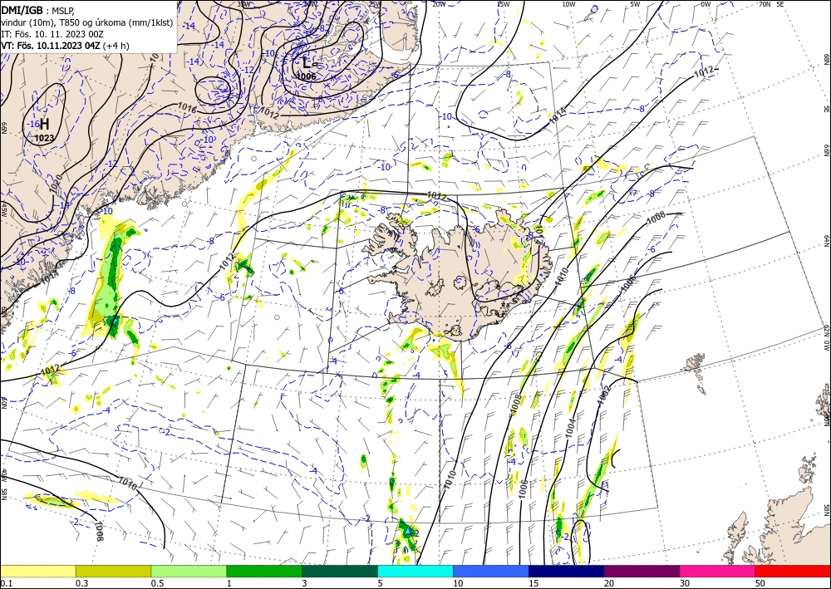Image resolution: width=831 pixels, height=589 pixels.
Task: Click the '1020' isobar label over Greenland
Action: [x=58, y=184]
